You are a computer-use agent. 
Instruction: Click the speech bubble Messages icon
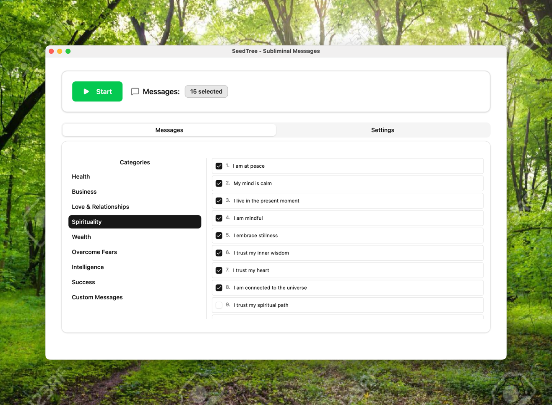(x=135, y=91)
